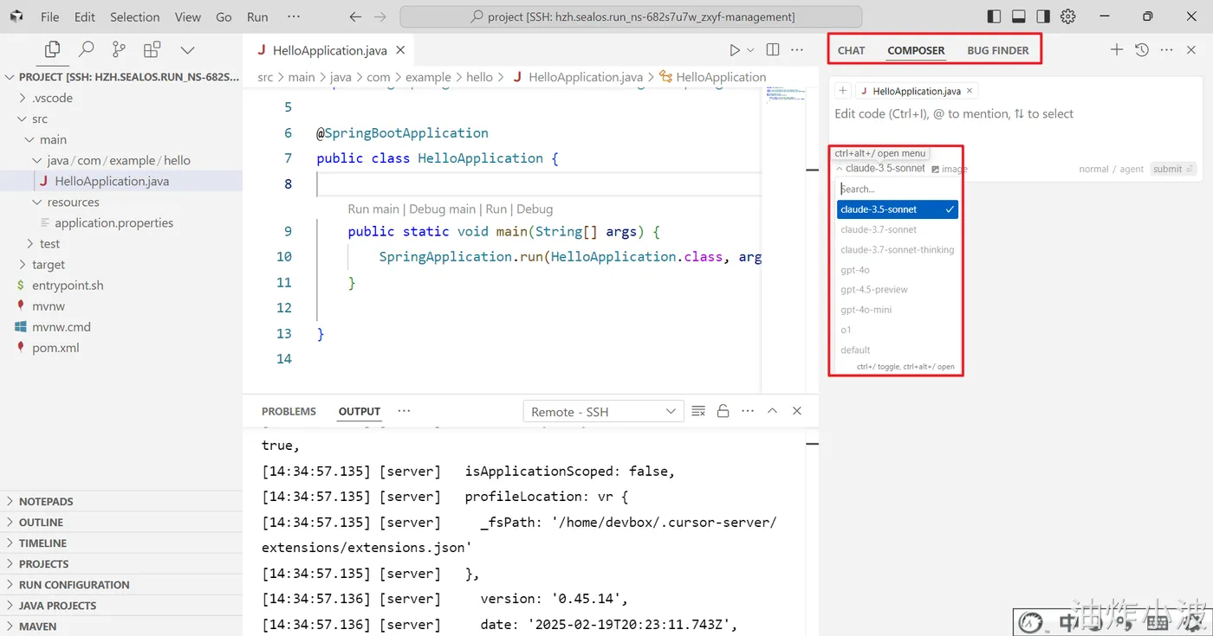Collapse the resources folder
This screenshot has height=636, width=1213.
click(121, 202)
